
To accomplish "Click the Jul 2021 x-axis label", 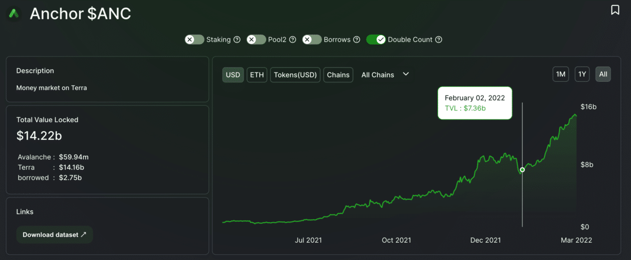I will pyautogui.click(x=308, y=240).
